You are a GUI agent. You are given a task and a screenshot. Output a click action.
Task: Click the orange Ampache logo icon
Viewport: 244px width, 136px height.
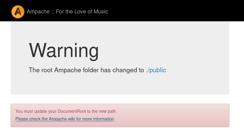(x=18, y=12)
